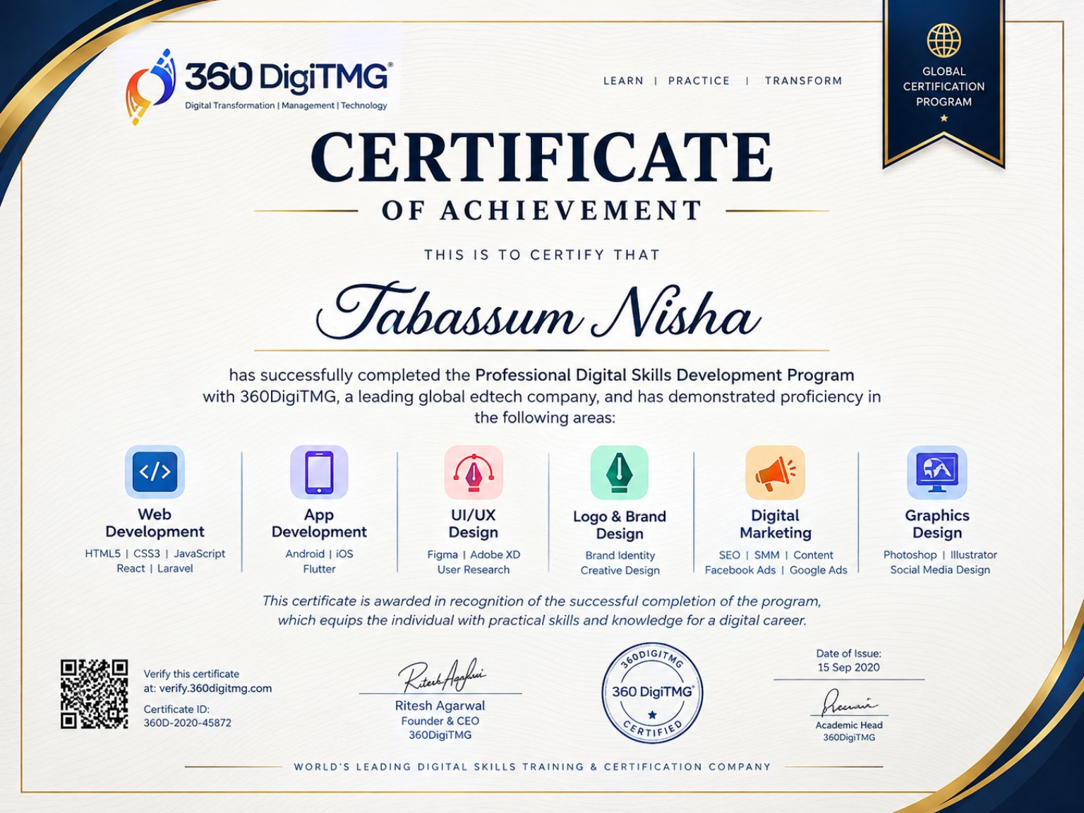Click the word TRANSFORM in the tagline

(x=803, y=80)
